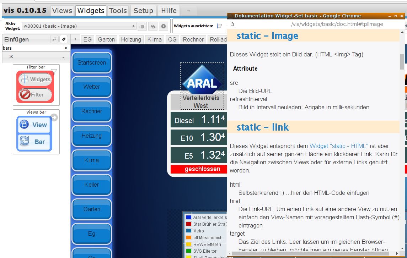The height and width of the screenshot is (258, 407).
Task: Open the Views menu tab
Action: click(x=62, y=11)
